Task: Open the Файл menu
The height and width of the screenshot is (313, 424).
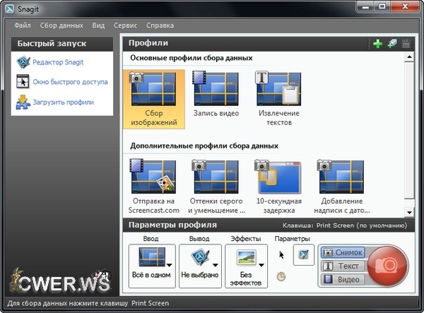Action: (22, 25)
